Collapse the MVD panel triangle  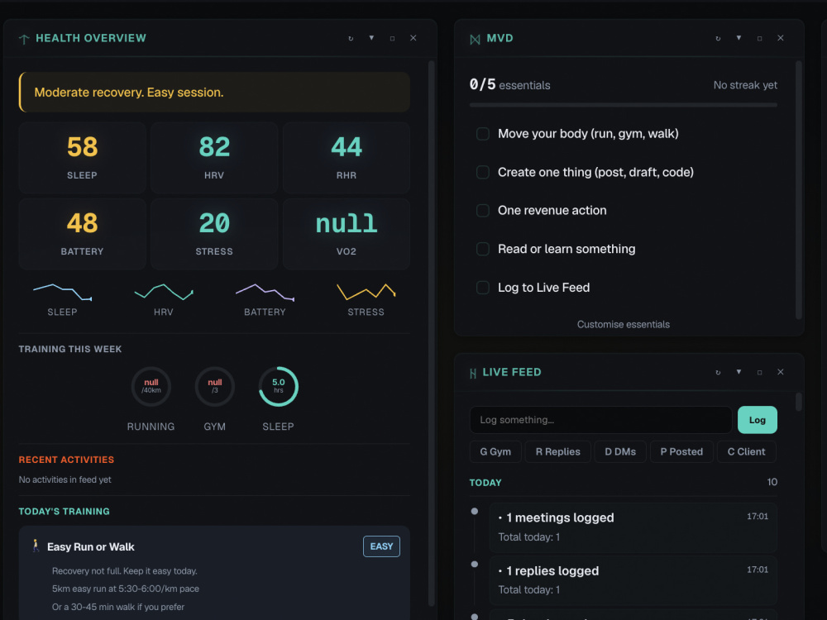[739, 38]
